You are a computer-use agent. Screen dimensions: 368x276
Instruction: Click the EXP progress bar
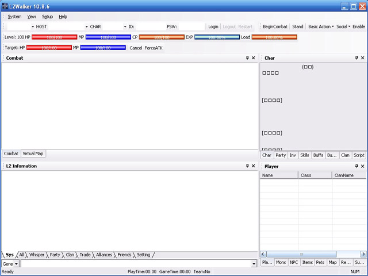217,37
